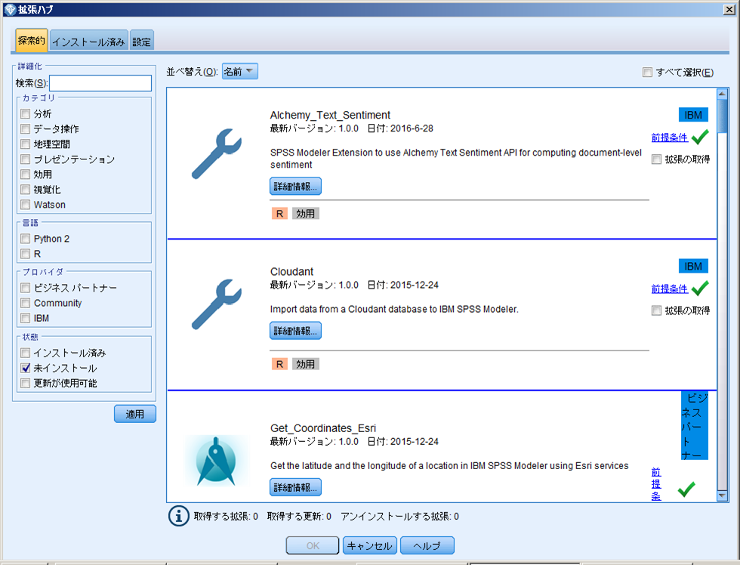Image resolution: width=740 pixels, height=565 pixels.
Task: Click the 効用 tag under Alchemy_Text_Sentiment
Action: point(305,214)
